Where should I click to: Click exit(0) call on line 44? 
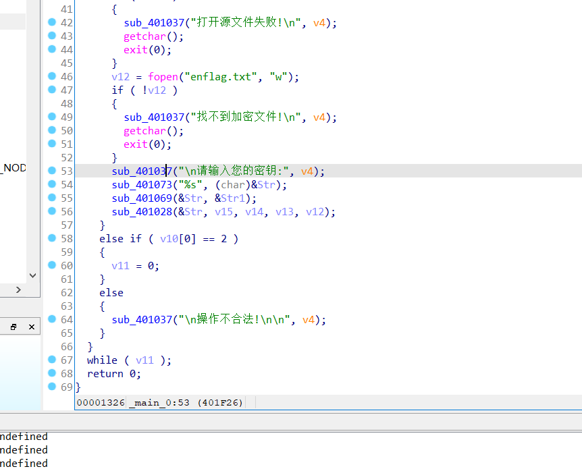click(147, 50)
